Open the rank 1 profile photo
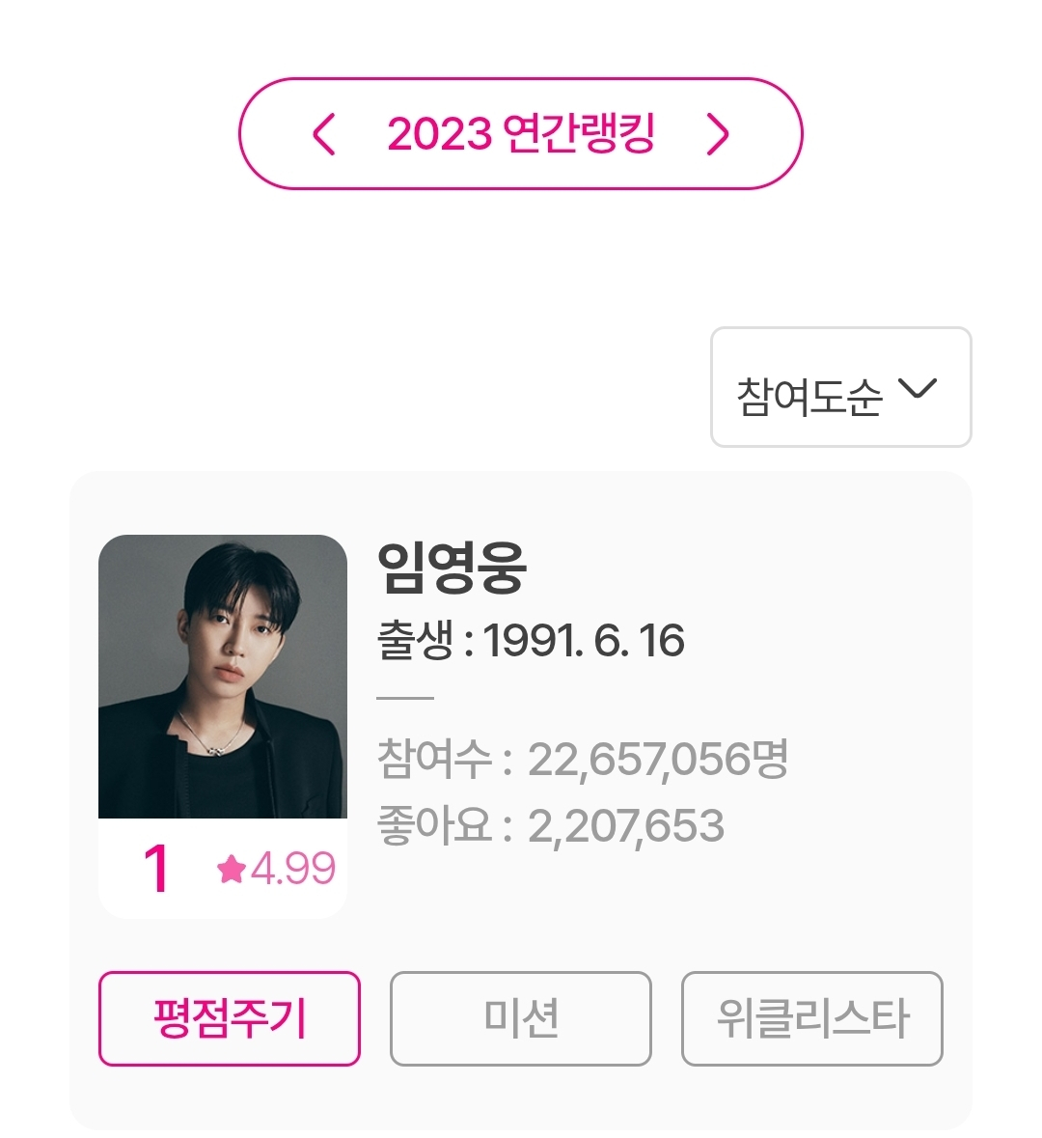Viewport: 1042px width, 1138px height. 223,677
